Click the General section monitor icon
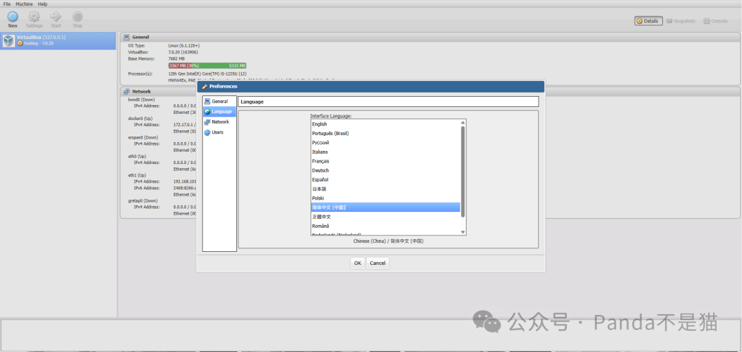Screen dimensions: 742x352 coord(127,37)
